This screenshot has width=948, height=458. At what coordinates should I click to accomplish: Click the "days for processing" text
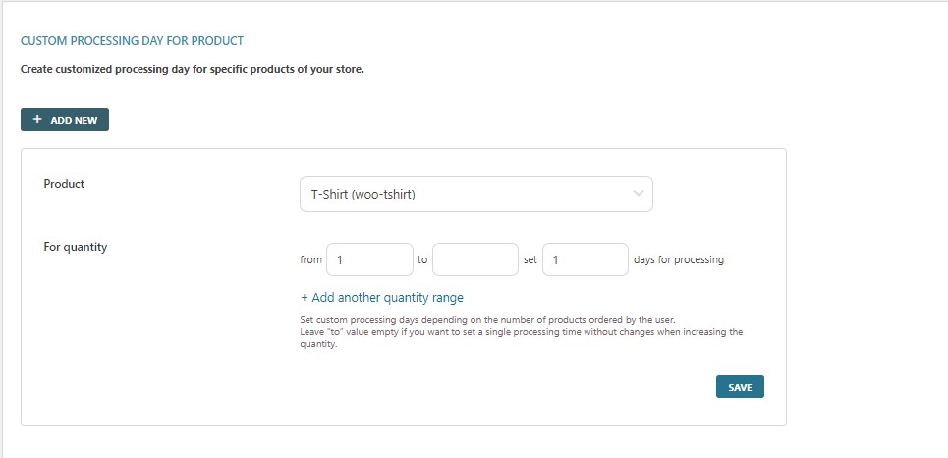pos(679,260)
